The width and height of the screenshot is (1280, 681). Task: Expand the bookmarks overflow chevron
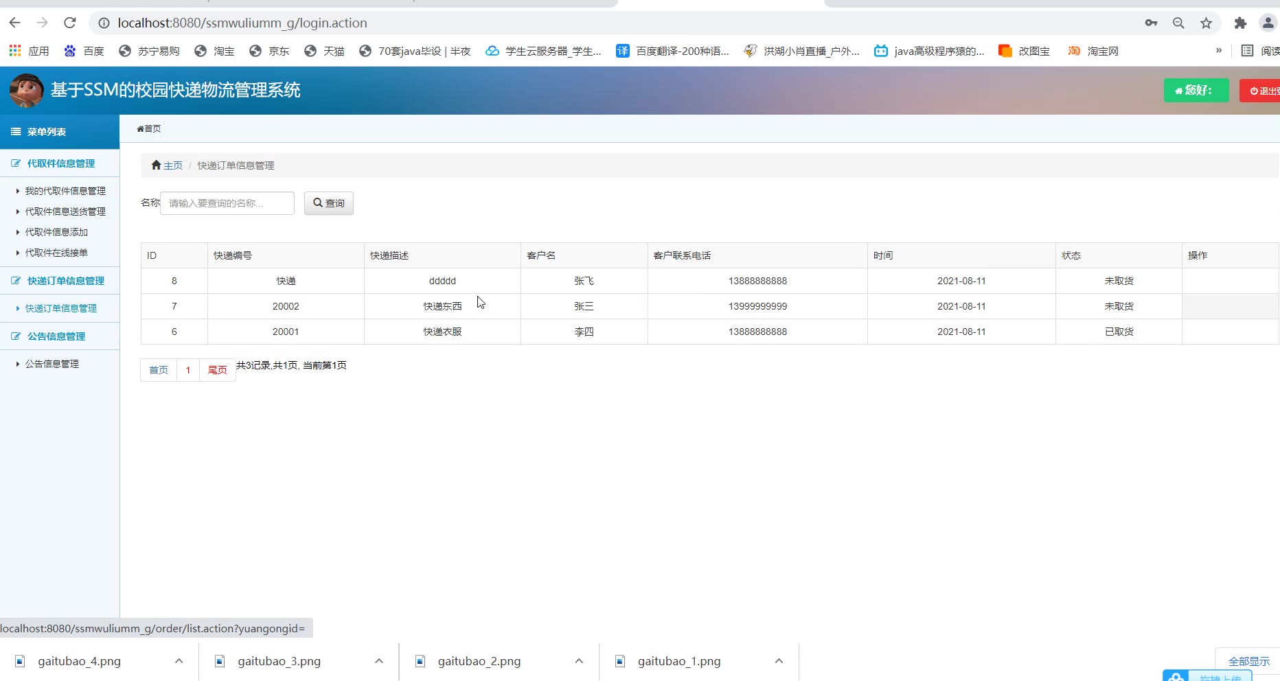(1219, 51)
